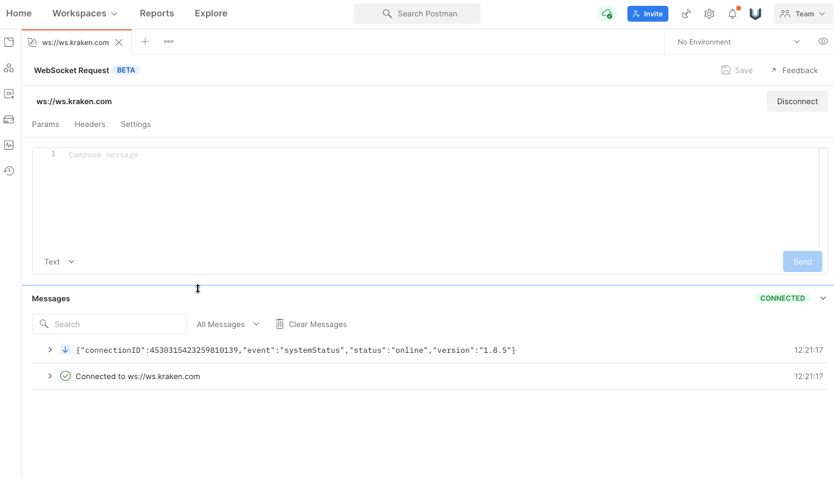This screenshot has height=478, width=834.
Task: Click the message editor vertical scrollbar
Action: pyautogui.click(x=823, y=199)
